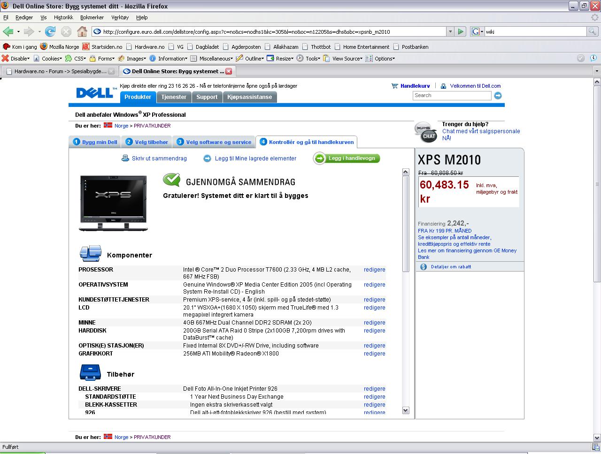Image resolution: width=601 pixels, height=454 pixels.
Task: Open the home page via house icon
Action: click(x=82, y=31)
